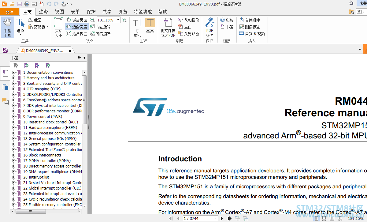Set view to actual size (实际大小)
This screenshot has height=222, width=367.
pyautogui.click(x=58, y=28)
